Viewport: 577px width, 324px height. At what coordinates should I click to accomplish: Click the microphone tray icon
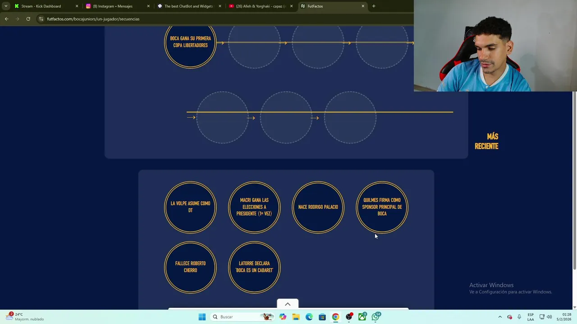[x=519, y=317]
